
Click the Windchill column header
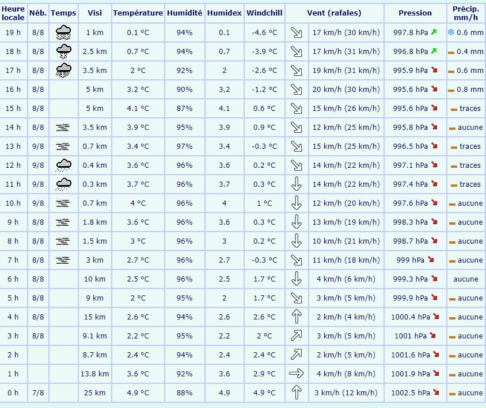264,13
